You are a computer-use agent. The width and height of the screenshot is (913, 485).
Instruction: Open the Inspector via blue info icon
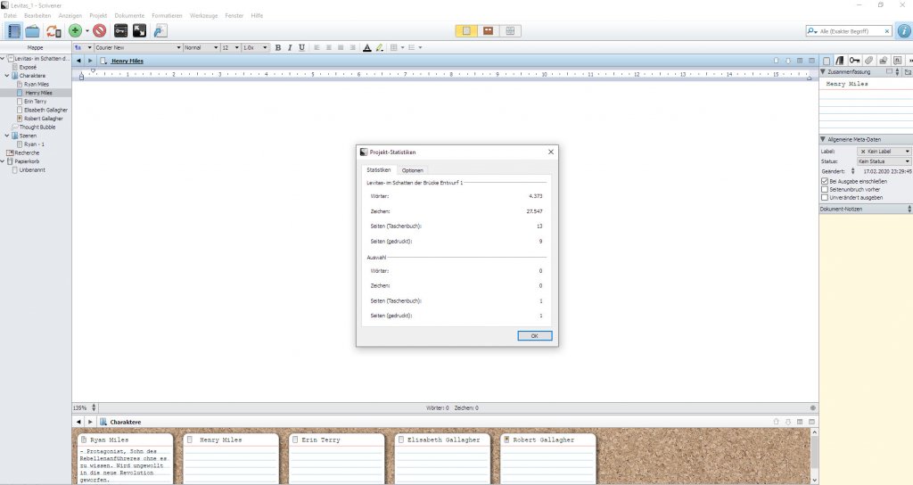(x=904, y=31)
